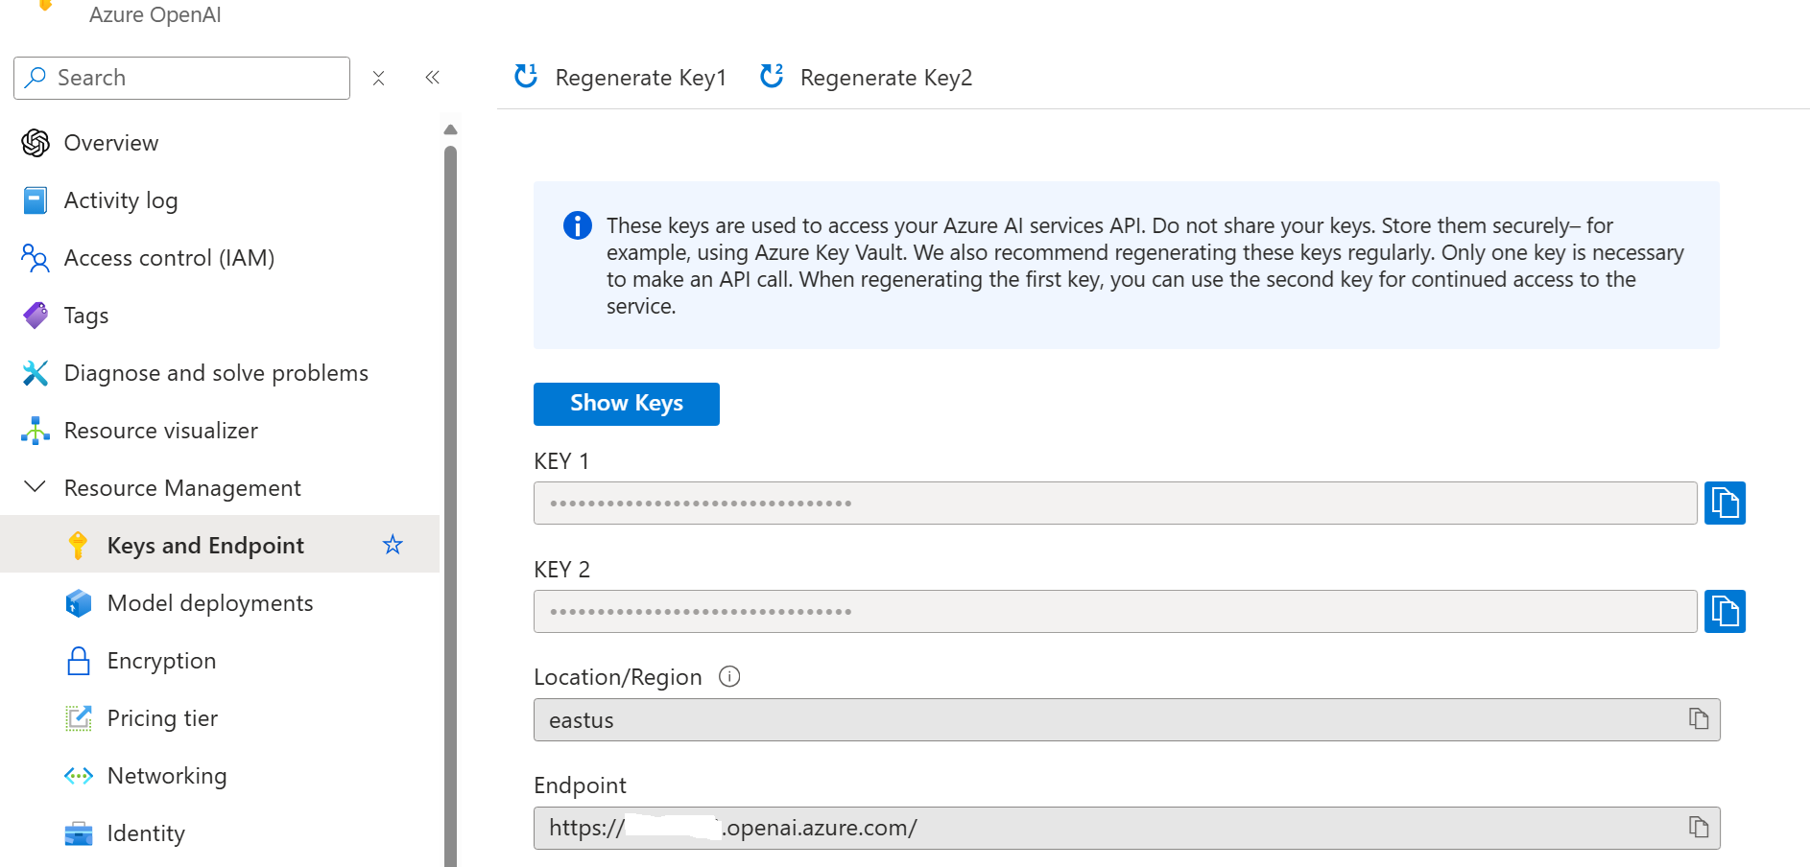Click the Regenerate Key1 refresh icon
Viewport: 1810px width, 867px height.
pyautogui.click(x=526, y=76)
